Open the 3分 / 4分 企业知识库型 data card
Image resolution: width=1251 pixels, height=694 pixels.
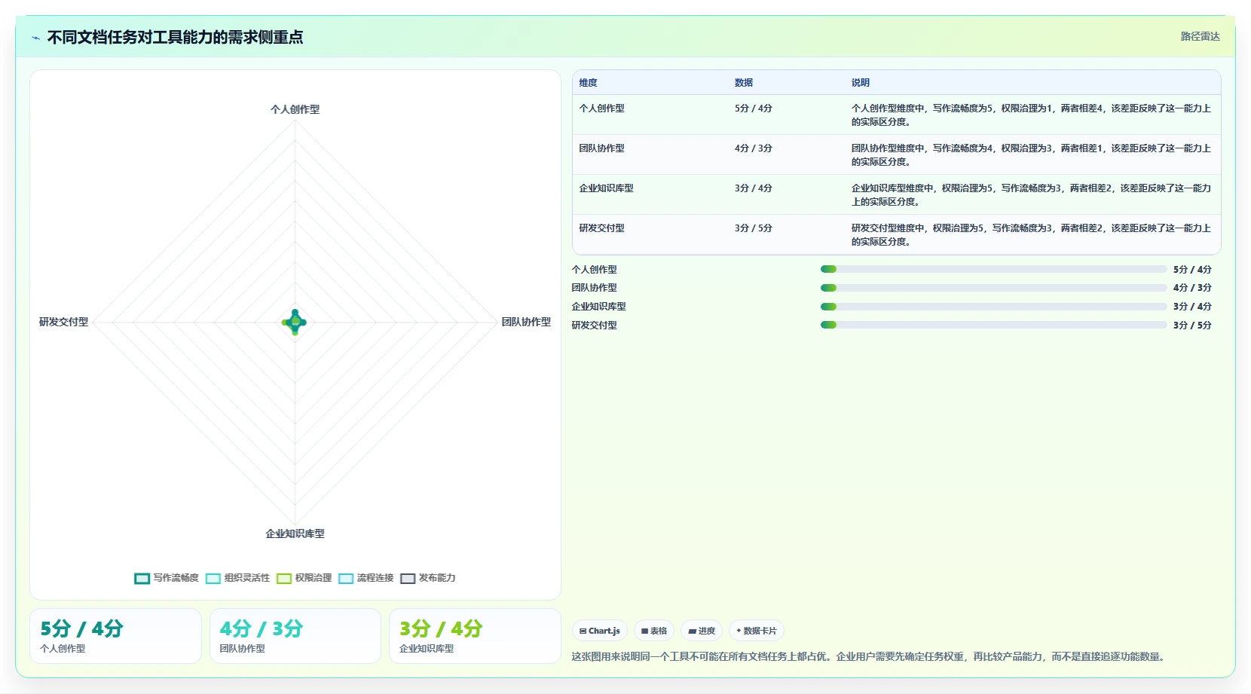[475, 636]
